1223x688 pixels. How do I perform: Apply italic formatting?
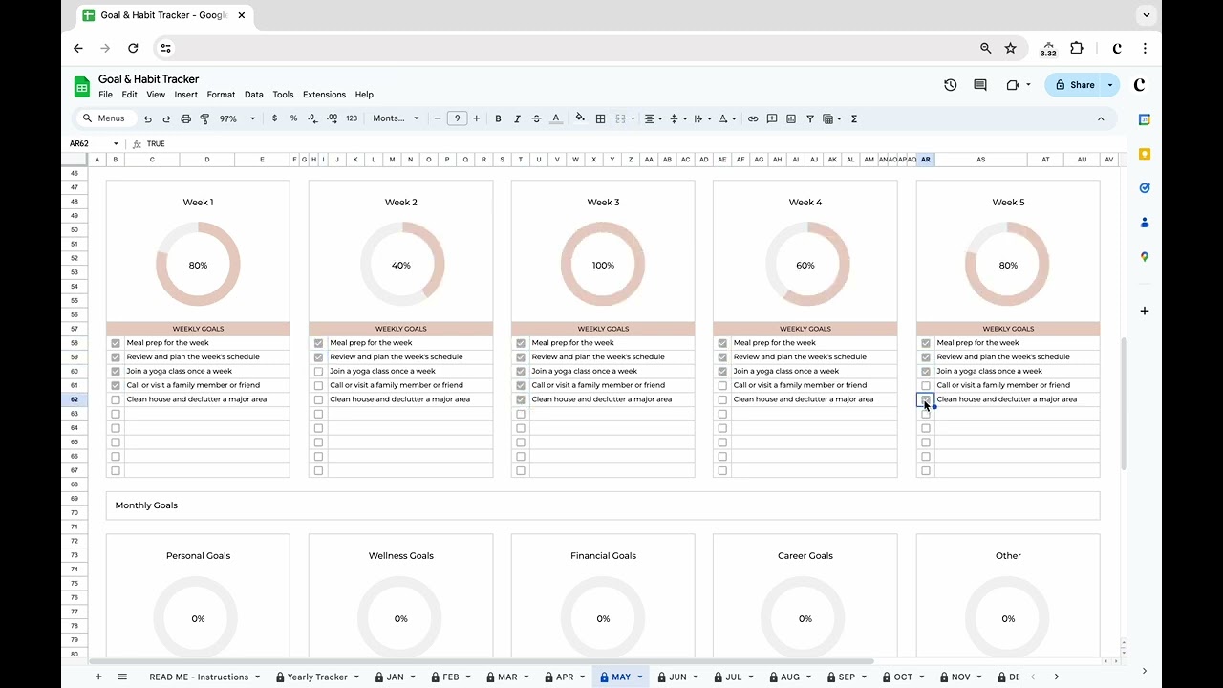[x=517, y=118]
